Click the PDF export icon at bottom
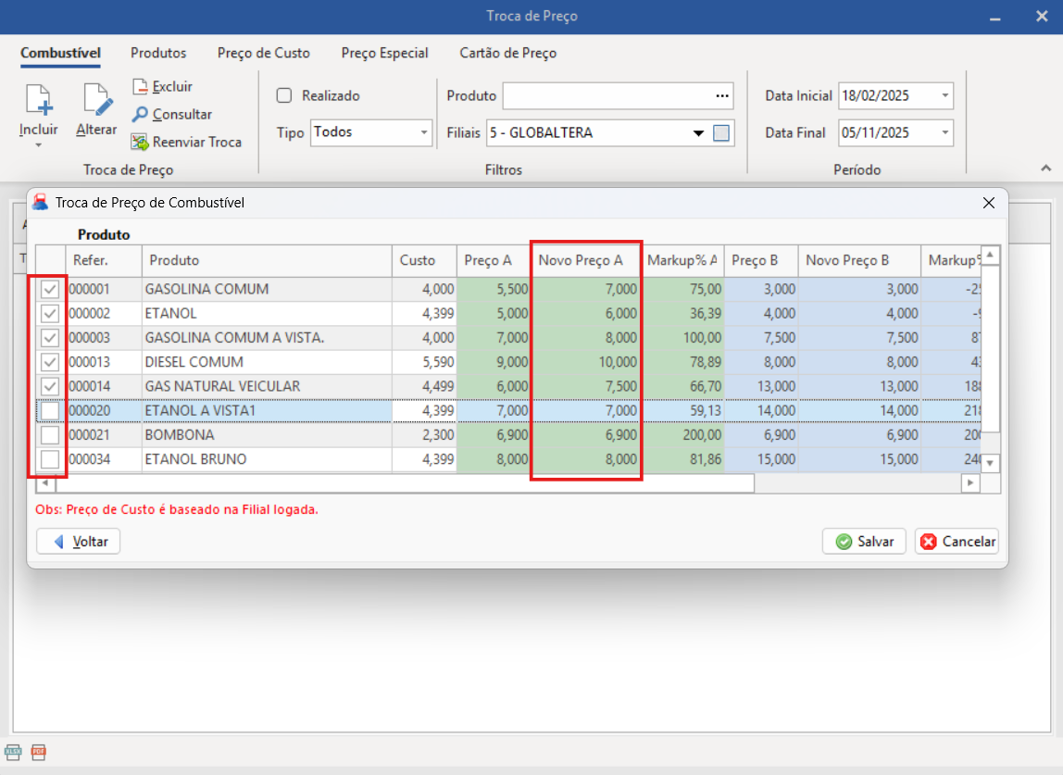Screen dimensions: 1063x775 pyautogui.click(x=38, y=752)
